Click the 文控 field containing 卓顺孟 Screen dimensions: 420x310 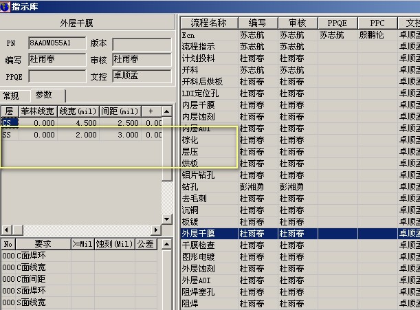coord(142,76)
